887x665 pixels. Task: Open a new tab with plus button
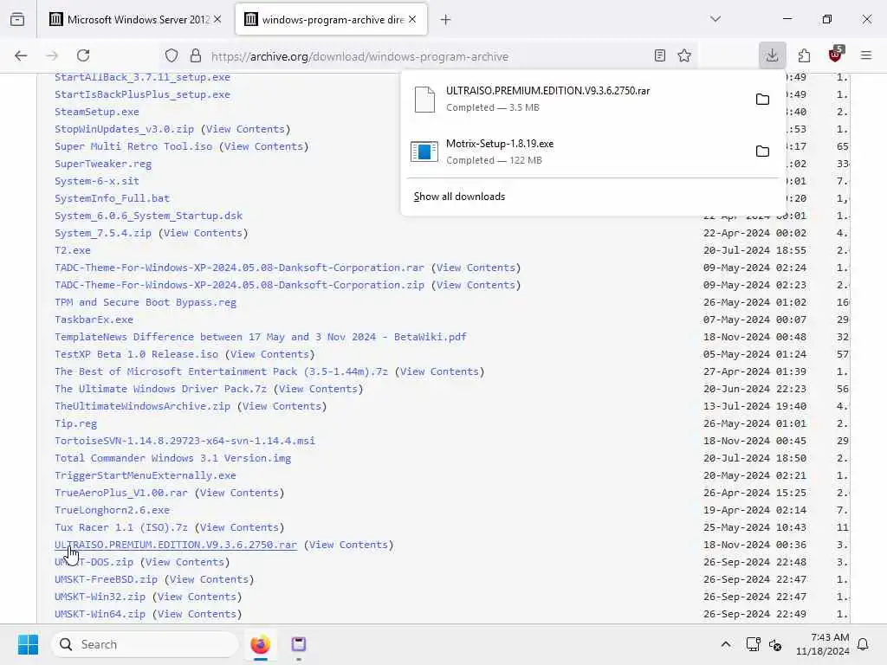(446, 20)
